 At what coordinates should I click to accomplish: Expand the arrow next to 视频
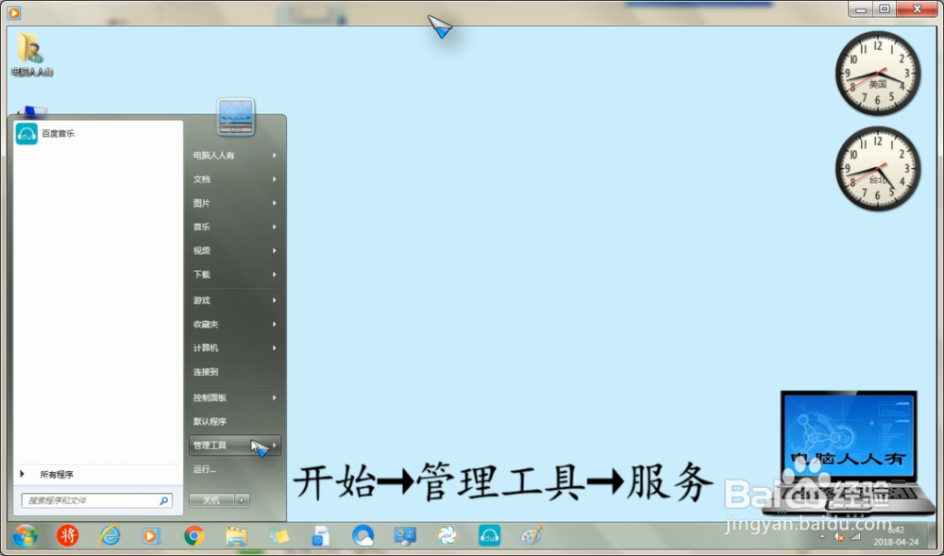click(275, 251)
